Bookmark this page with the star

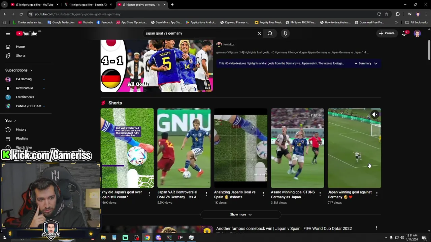pyautogui.click(x=387, y=14)
